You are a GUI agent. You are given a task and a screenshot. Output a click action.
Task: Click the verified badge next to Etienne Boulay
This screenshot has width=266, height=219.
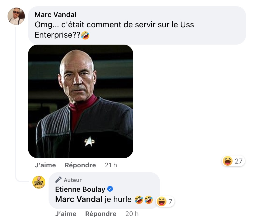point(110,189)
